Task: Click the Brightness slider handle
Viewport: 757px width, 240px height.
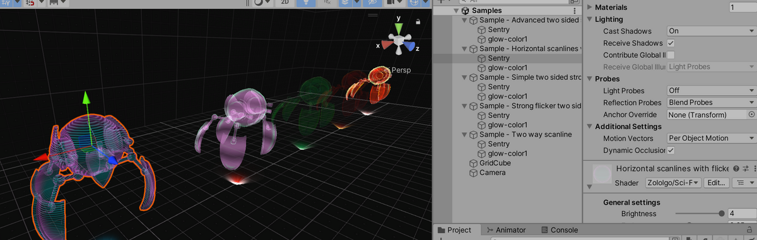Action: point(721,214)
